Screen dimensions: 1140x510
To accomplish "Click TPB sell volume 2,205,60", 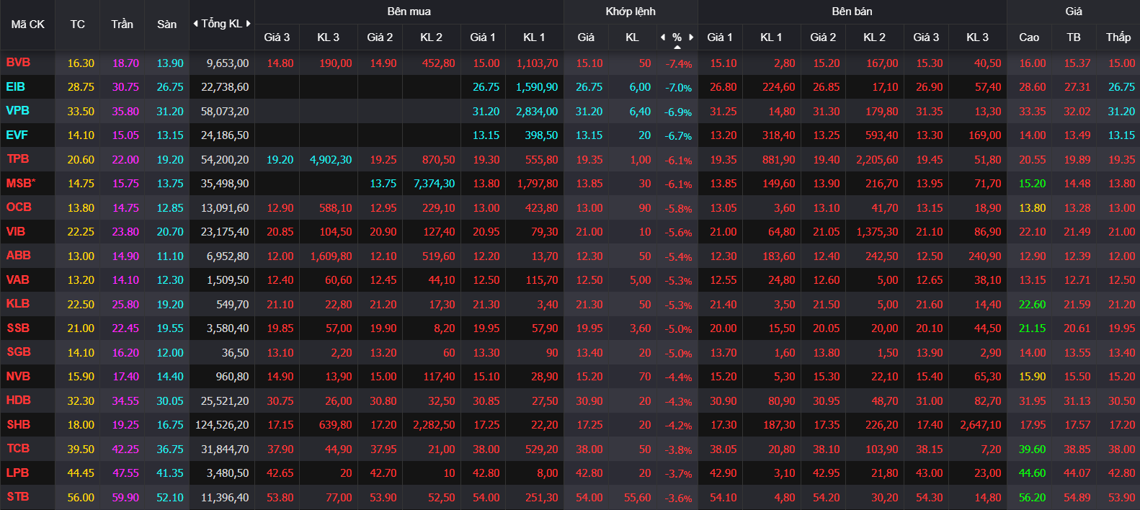I will tap(877, 159).
